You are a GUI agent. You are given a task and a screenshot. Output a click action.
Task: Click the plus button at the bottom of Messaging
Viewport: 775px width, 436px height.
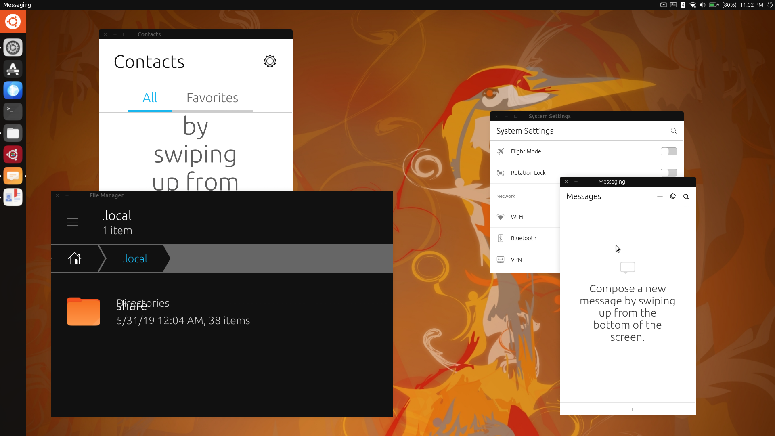pyautogui.click(x=632, y=409)
